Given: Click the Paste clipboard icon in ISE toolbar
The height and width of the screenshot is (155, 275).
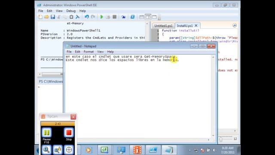Looking at the screenshot, I should coord(71,17).
